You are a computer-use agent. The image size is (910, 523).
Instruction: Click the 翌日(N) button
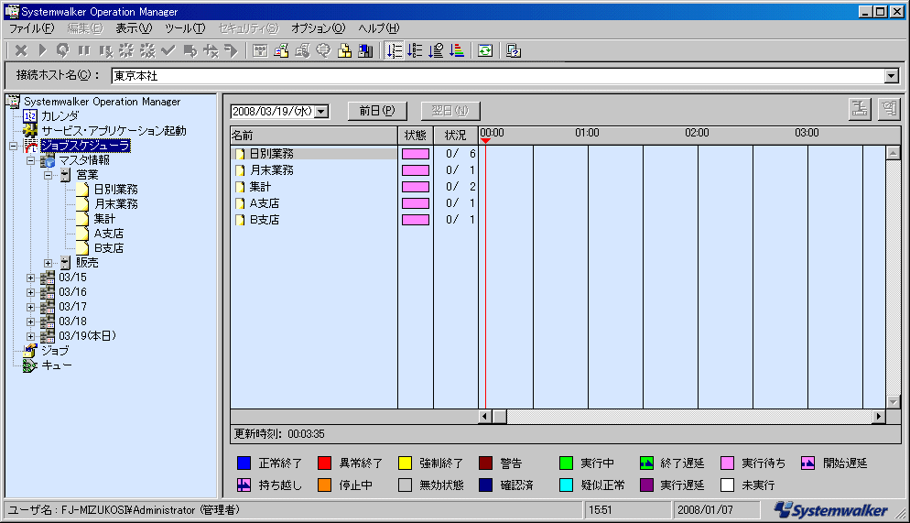(450, 111)
